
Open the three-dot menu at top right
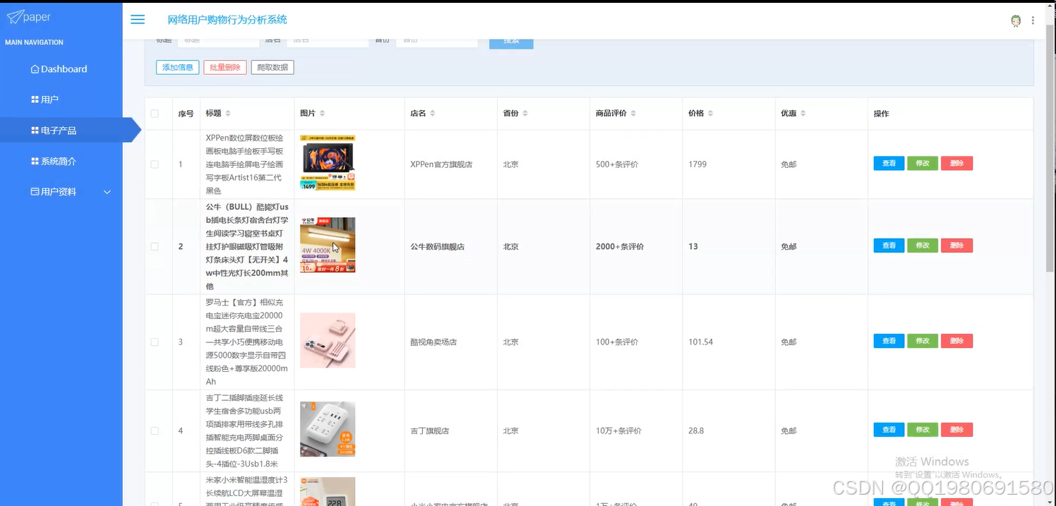1033,20
